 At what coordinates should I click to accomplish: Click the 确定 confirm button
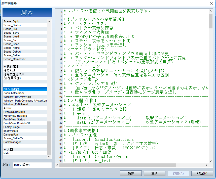click(x=131, y=173)
